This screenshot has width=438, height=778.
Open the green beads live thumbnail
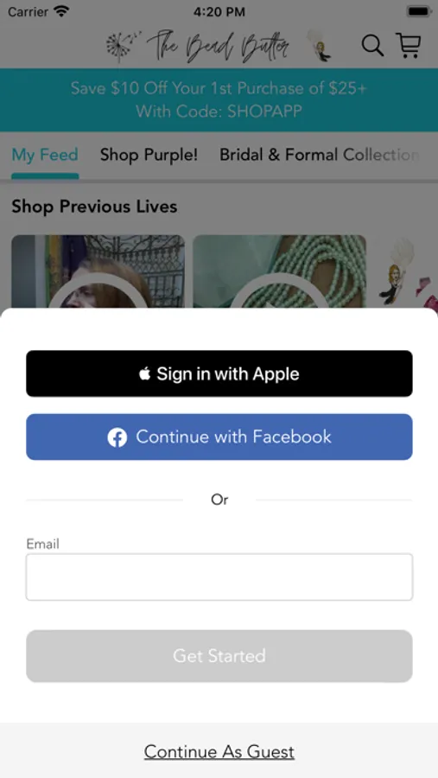click(279, 271)
